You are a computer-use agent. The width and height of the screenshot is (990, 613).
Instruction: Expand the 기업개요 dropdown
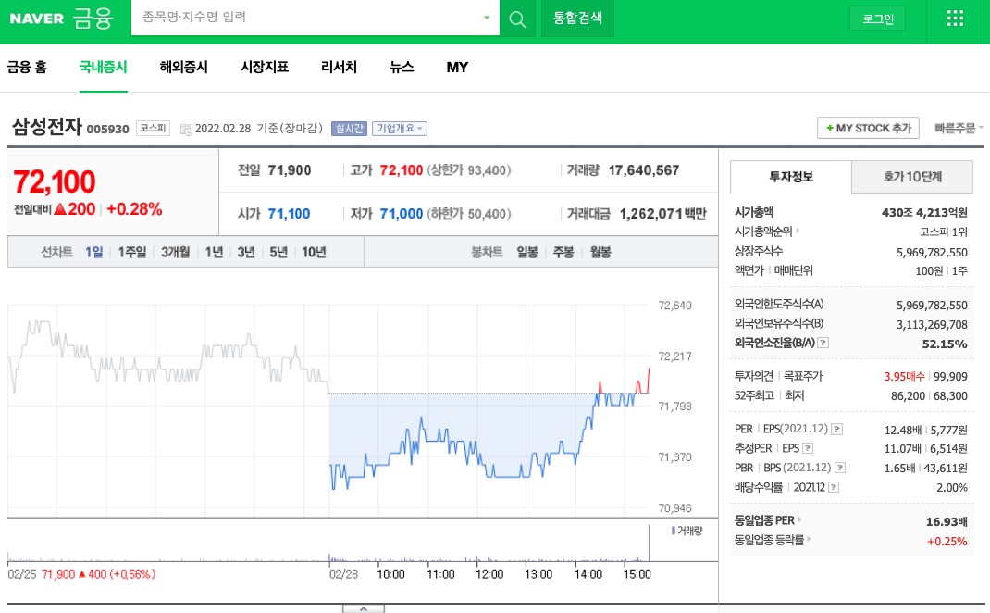(400, 129)
